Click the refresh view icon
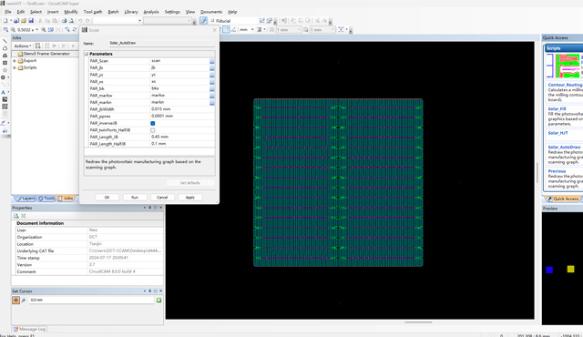The image size is (583, 337). point(75,30)
